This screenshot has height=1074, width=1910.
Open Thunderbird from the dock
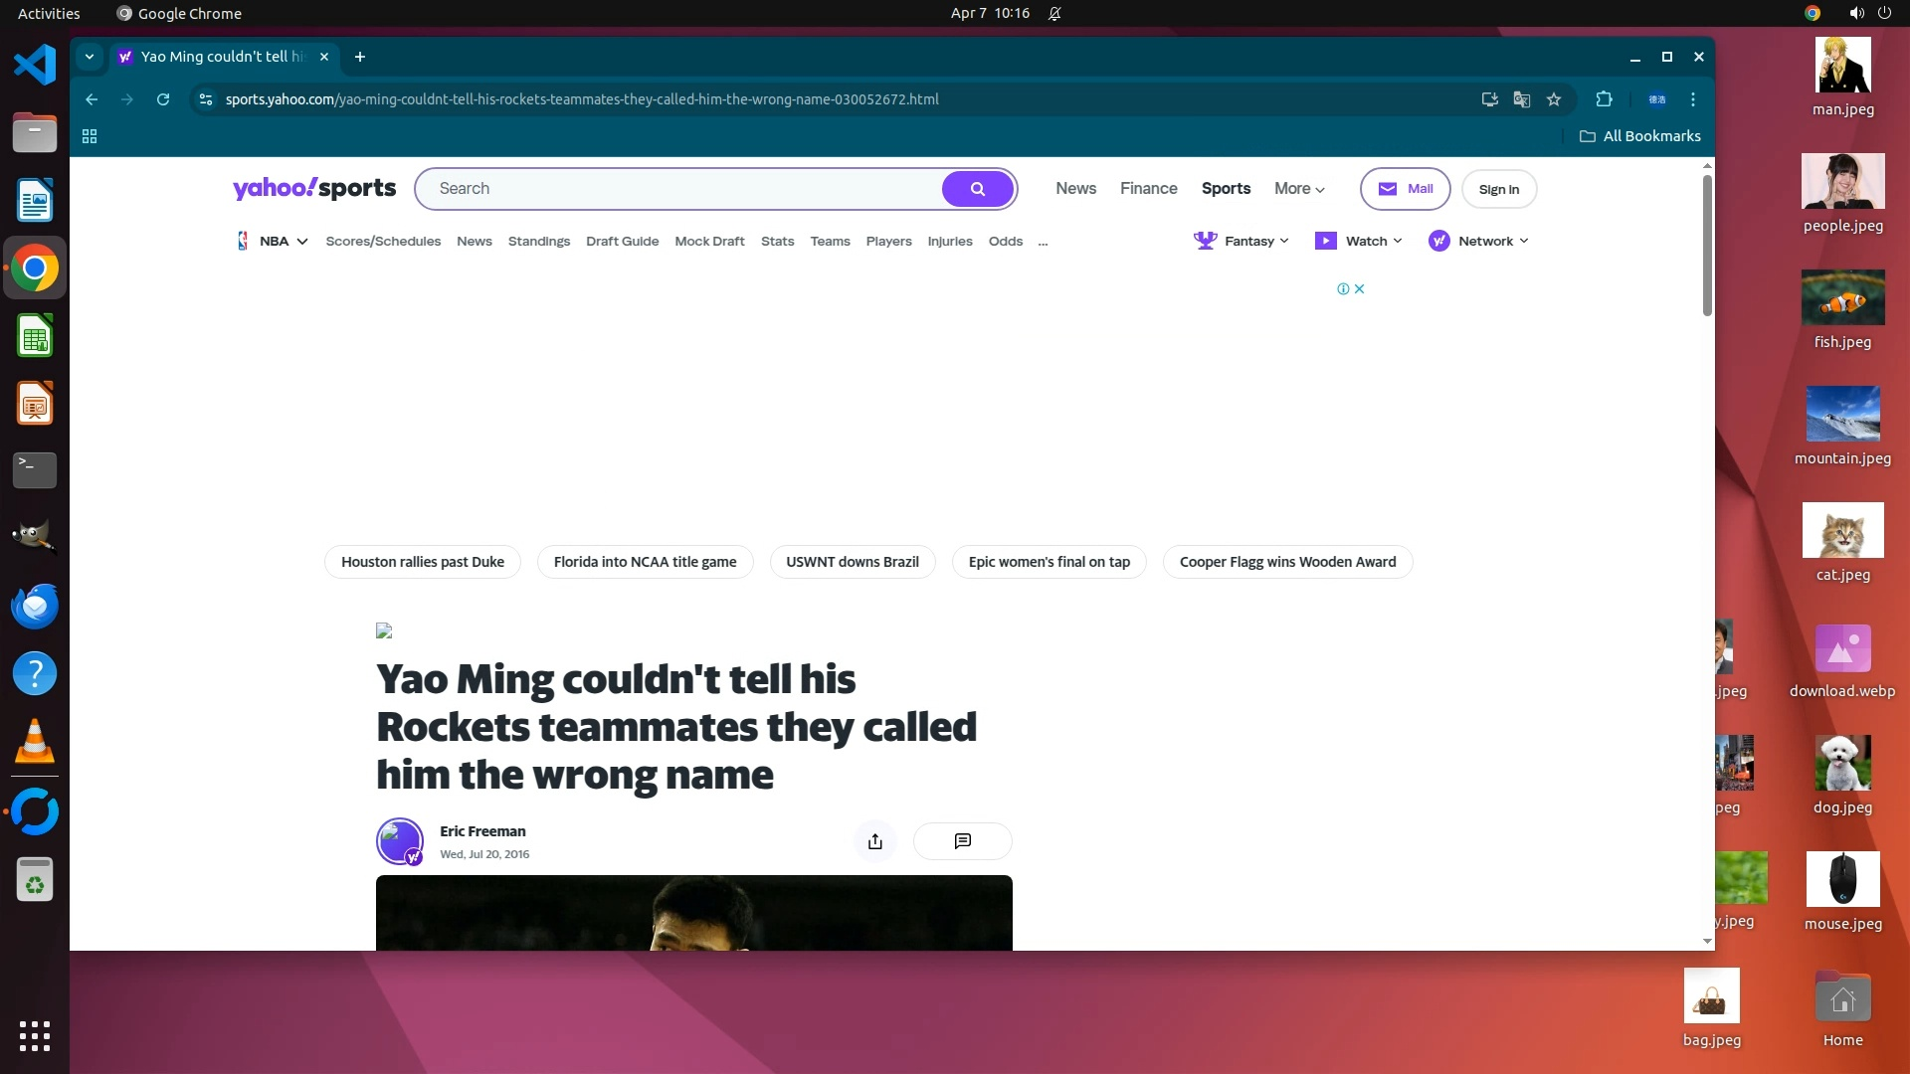coord(35,607)
